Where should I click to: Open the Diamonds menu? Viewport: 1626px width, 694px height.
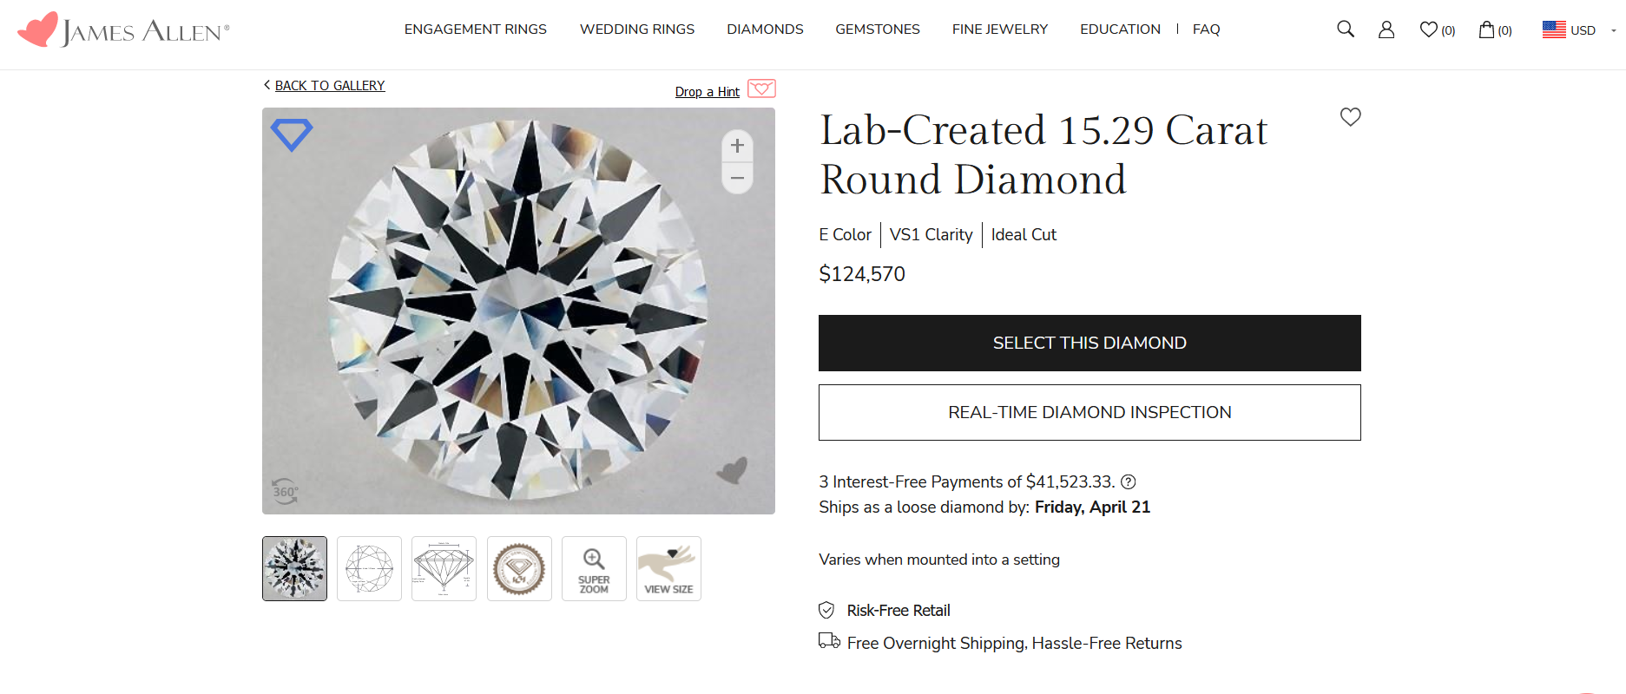pos(765,29)
